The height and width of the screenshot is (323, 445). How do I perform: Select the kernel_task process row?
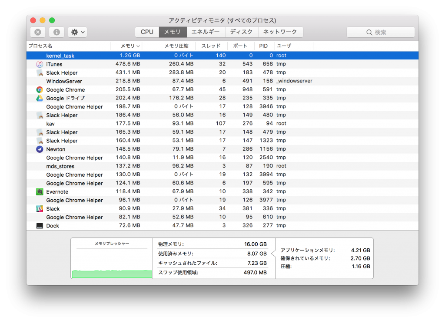click(x=222, y=56)
